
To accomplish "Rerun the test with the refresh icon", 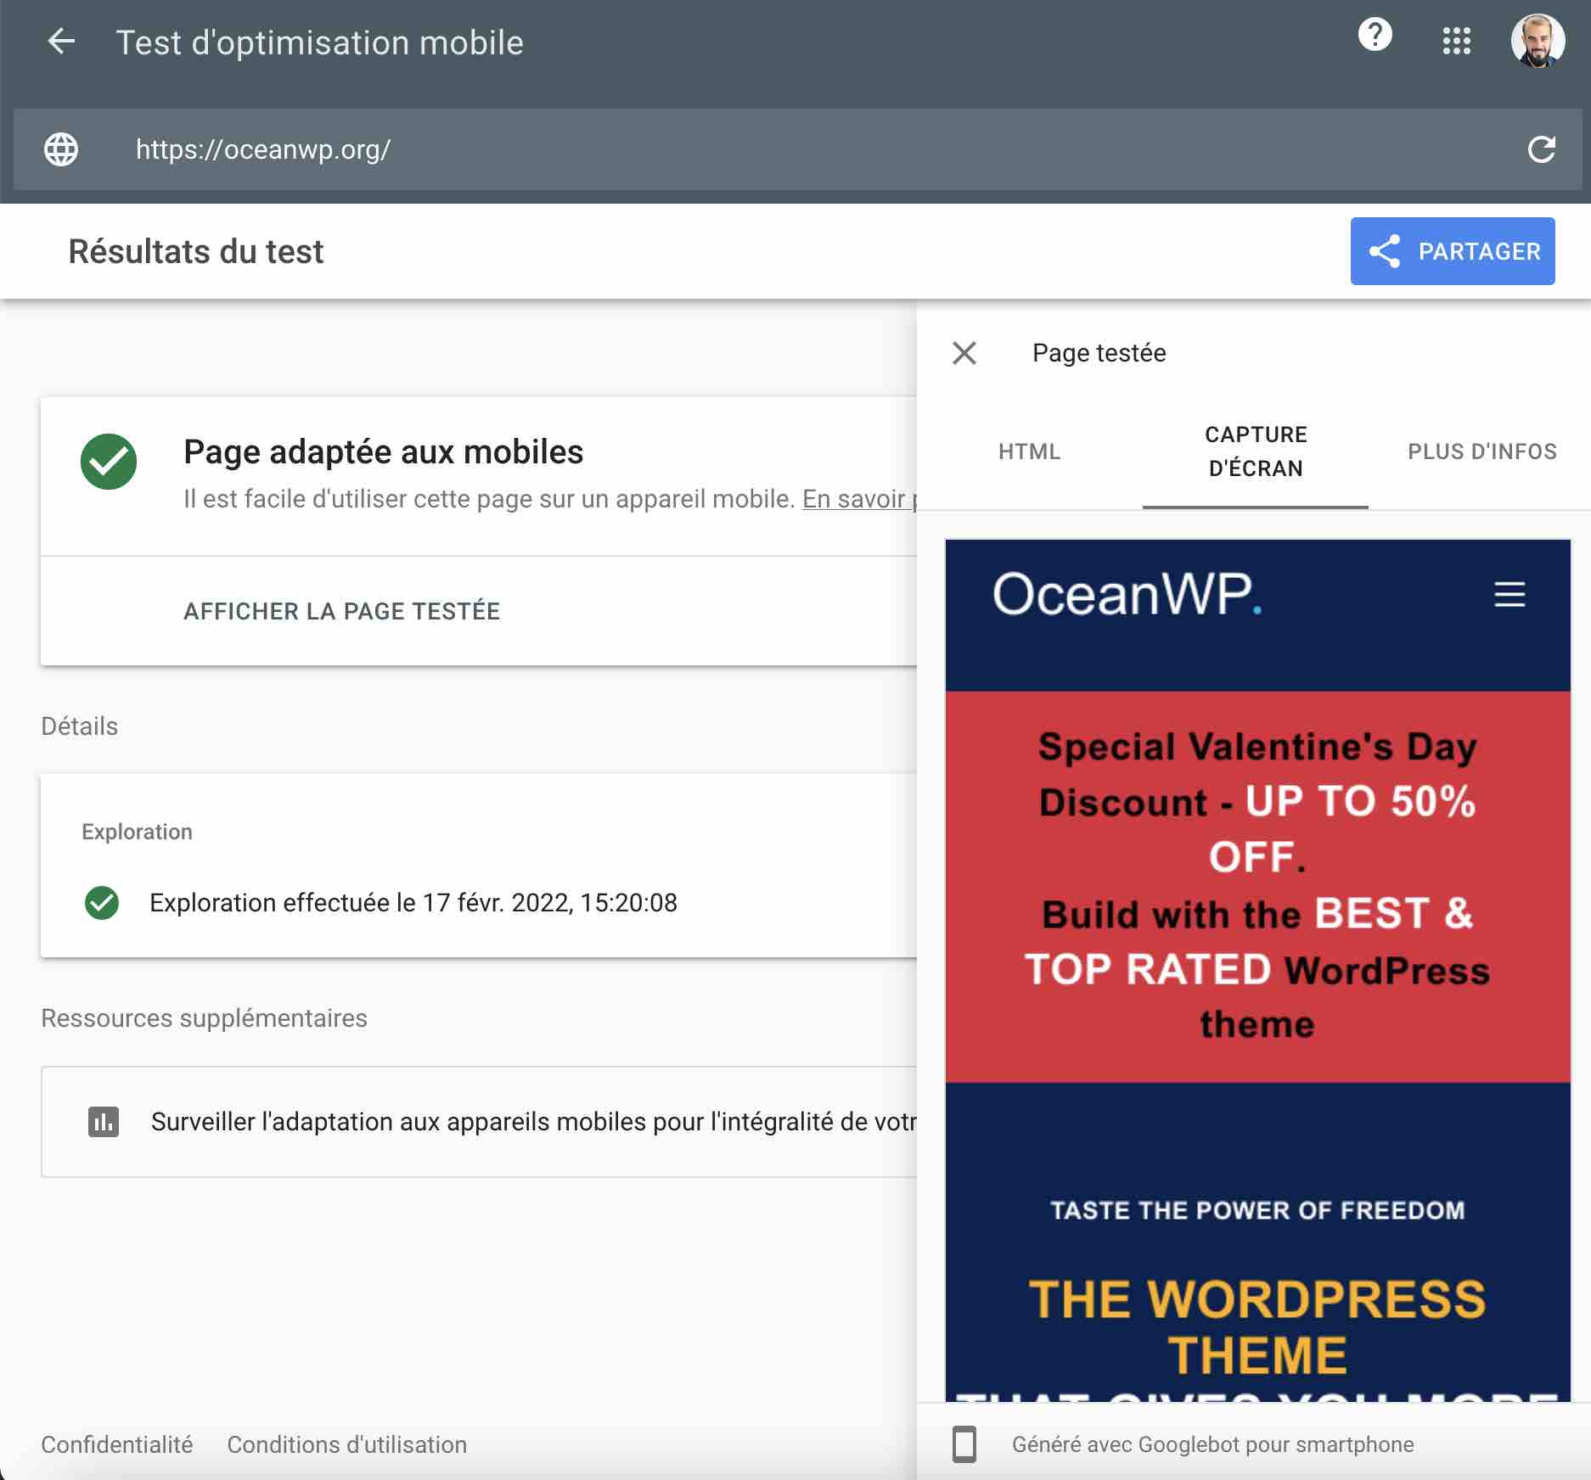I will pyautogui.click(x=1541, y=150).
